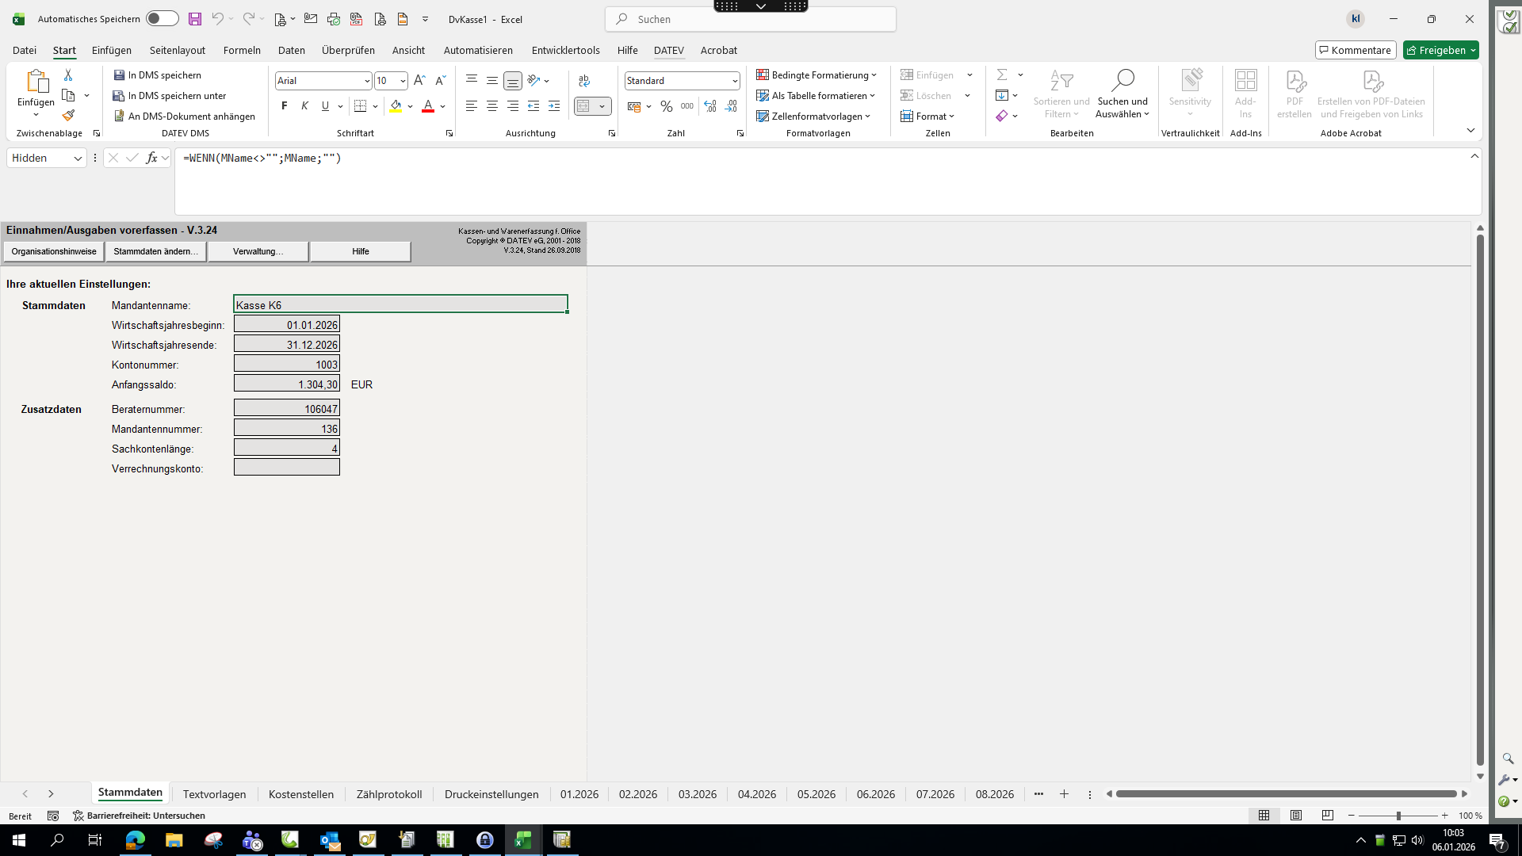This screenshot has height=856, width=1522.
Task: Switch to Page Layout view
Action: pos(1296,816)
